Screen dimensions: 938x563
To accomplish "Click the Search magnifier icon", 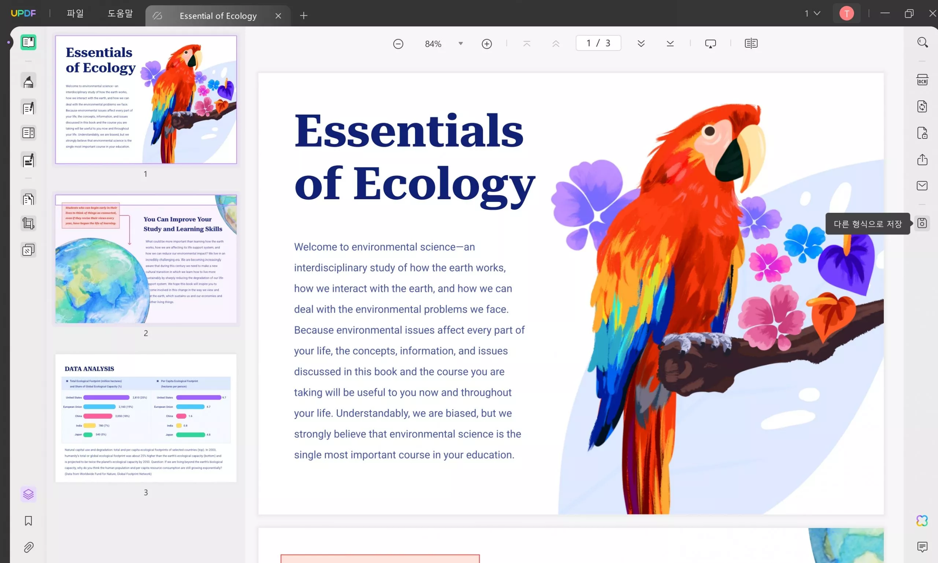I will (923, 42).
